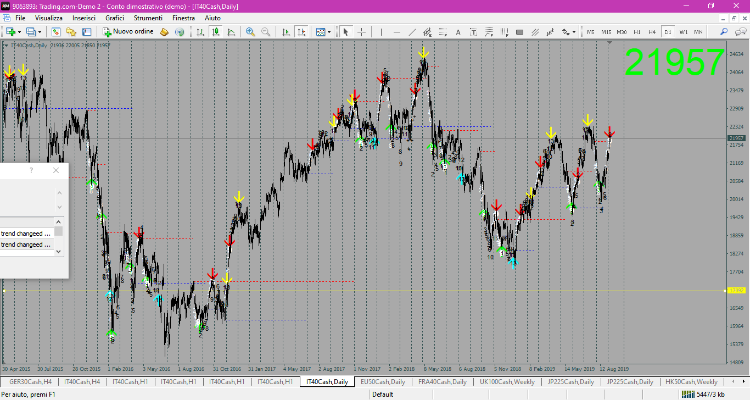
Task: Switch to M15 timeframe
Action: [x=606, y=32]
